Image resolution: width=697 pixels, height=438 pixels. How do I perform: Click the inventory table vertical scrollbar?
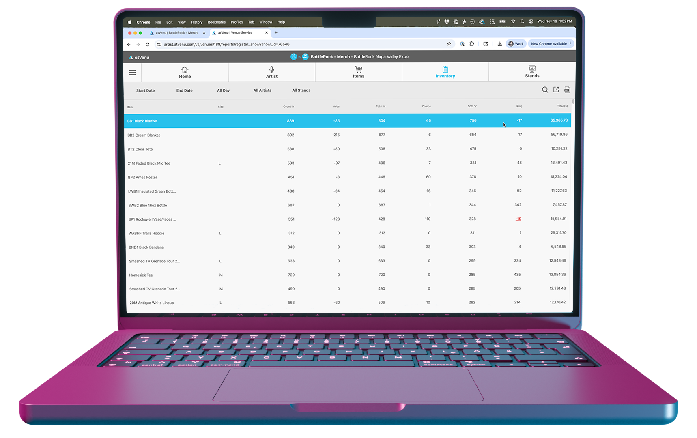[x=573, y=101]
